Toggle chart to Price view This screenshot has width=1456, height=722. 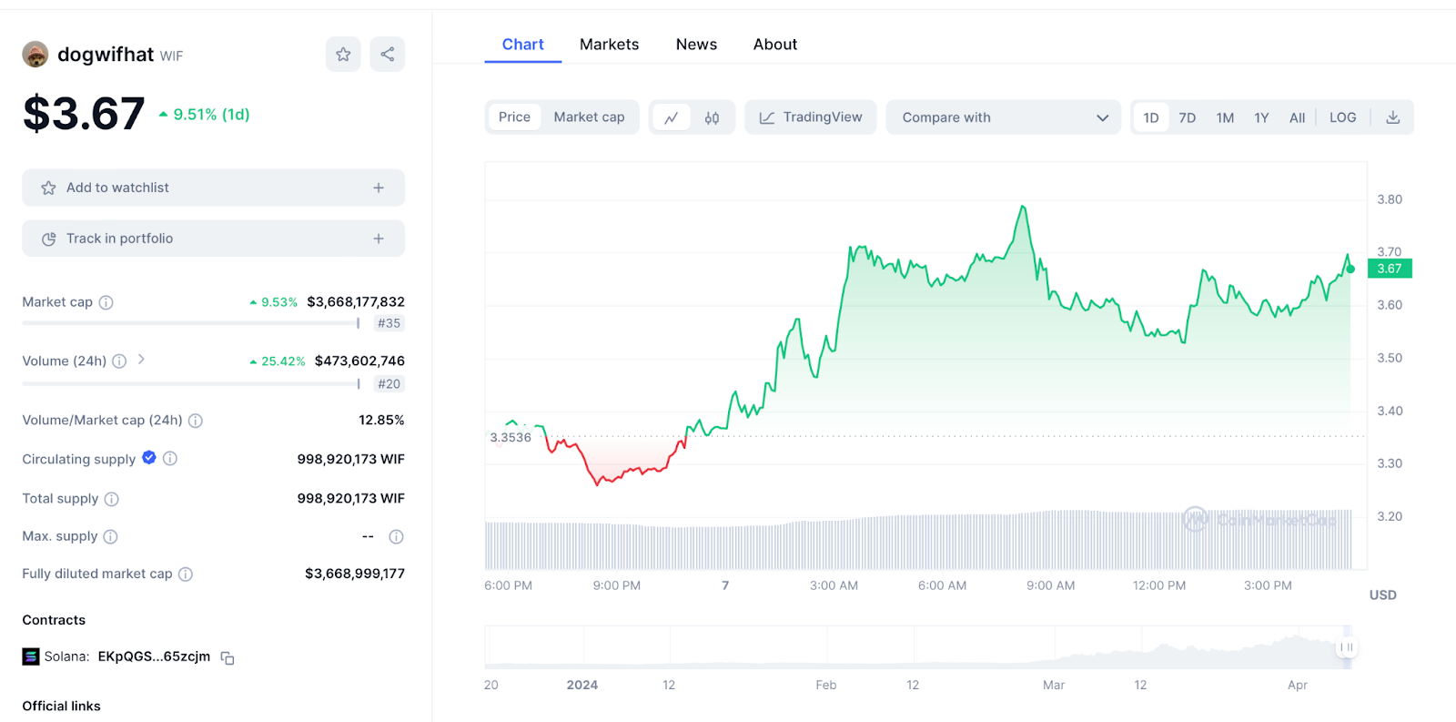[514, 117]
